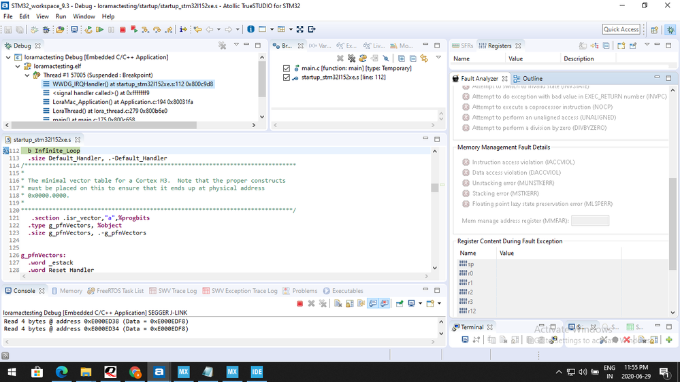Collapse Thread #1 57005 tree node
Screen dimensions: 680x382
[x=27, y=75]
